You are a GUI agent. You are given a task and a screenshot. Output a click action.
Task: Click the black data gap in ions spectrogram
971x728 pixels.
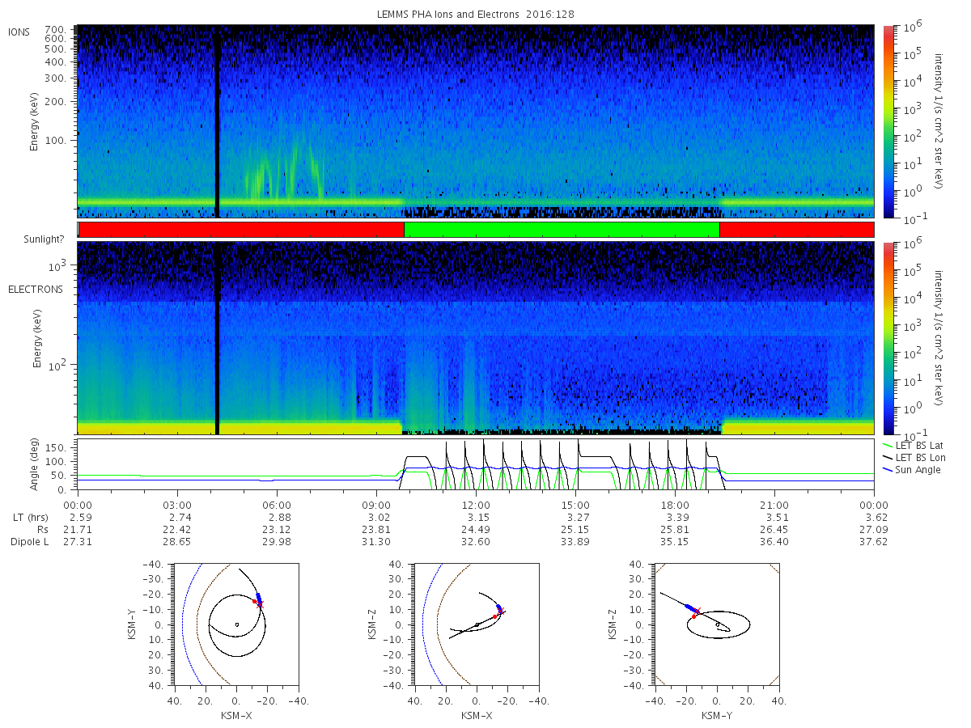(217, 121)
